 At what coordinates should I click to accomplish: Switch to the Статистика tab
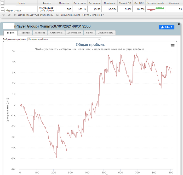[56, 33]
